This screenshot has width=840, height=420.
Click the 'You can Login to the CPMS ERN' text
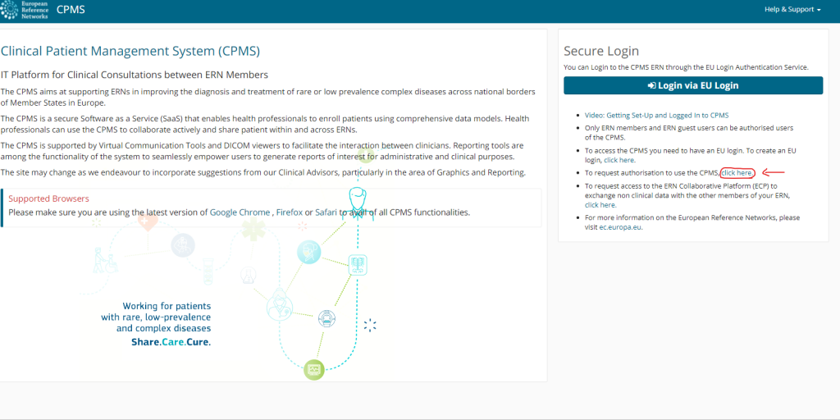686,67
